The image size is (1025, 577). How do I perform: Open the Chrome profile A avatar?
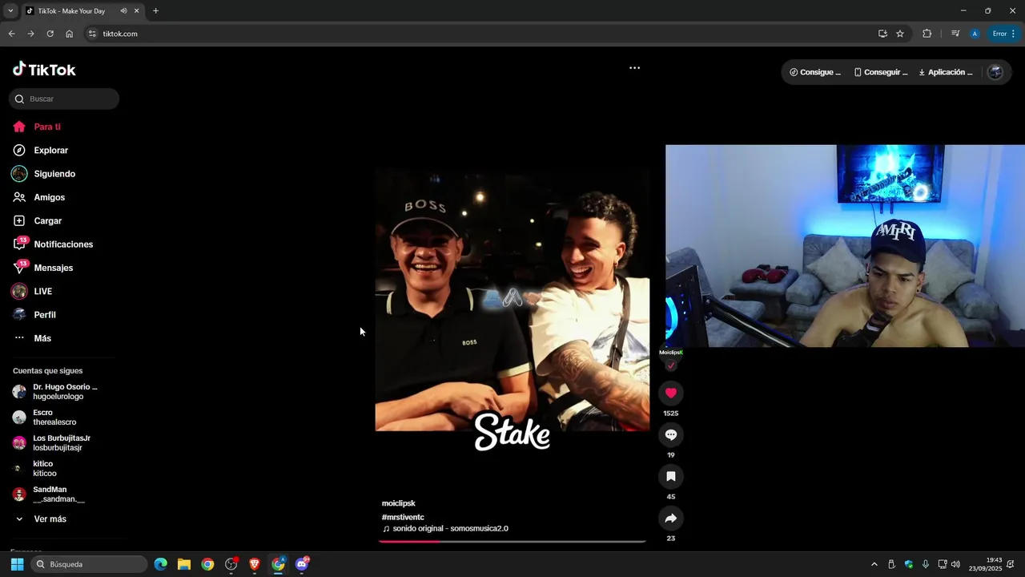[975, 34]
